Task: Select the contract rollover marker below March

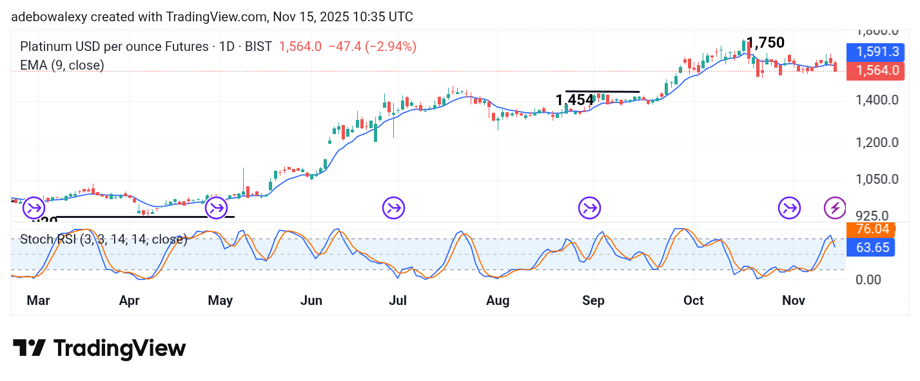Action: pos(33,208)
